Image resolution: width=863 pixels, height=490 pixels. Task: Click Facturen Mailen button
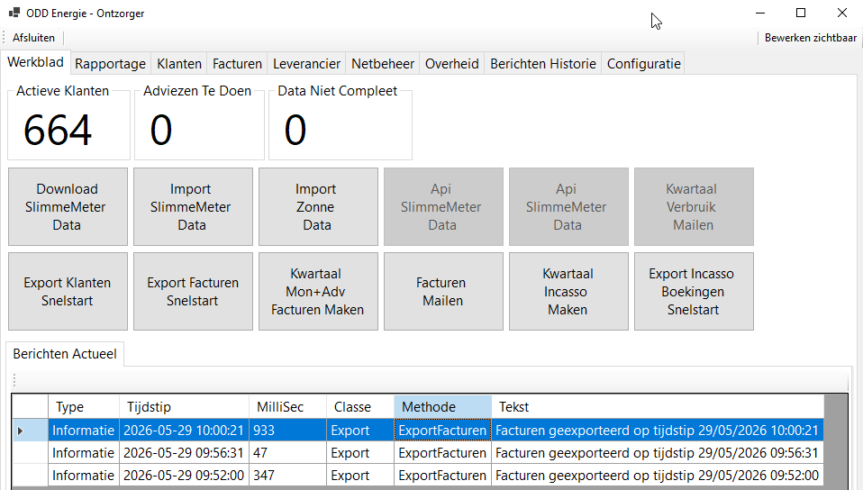[443, 291]
